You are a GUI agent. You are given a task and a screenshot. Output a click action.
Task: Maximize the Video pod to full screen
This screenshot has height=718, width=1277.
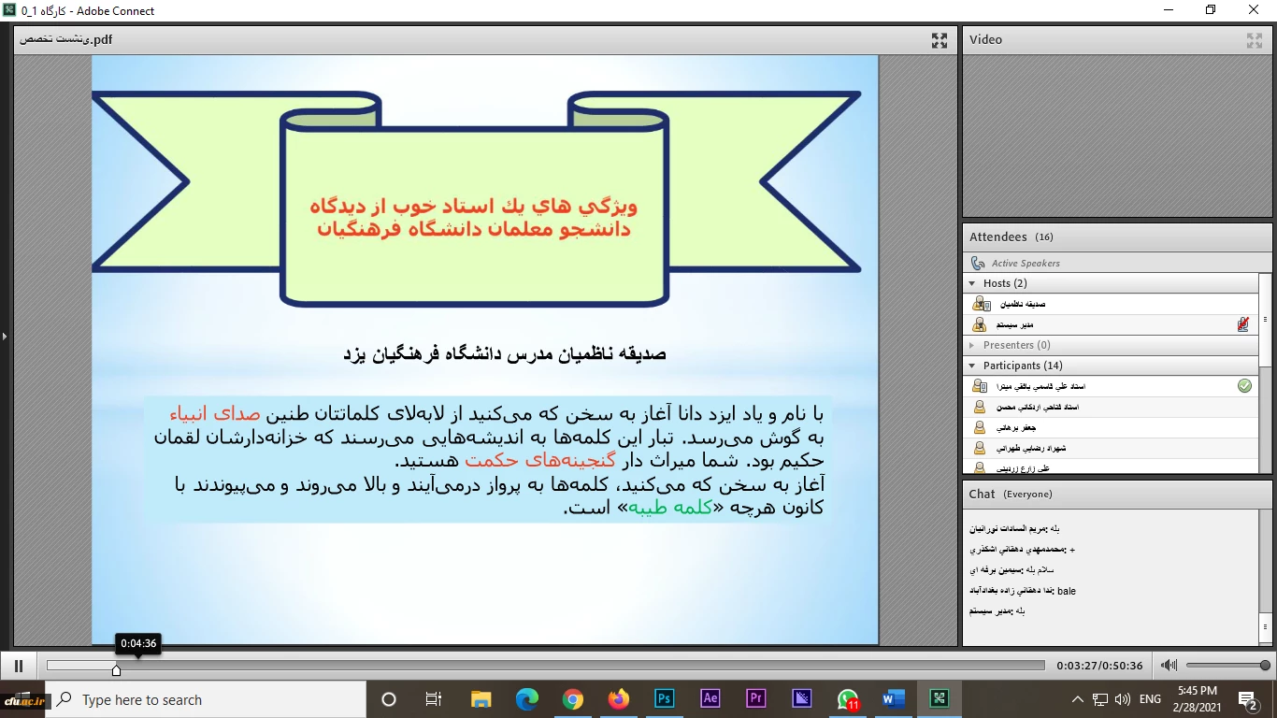point(1255,40)
